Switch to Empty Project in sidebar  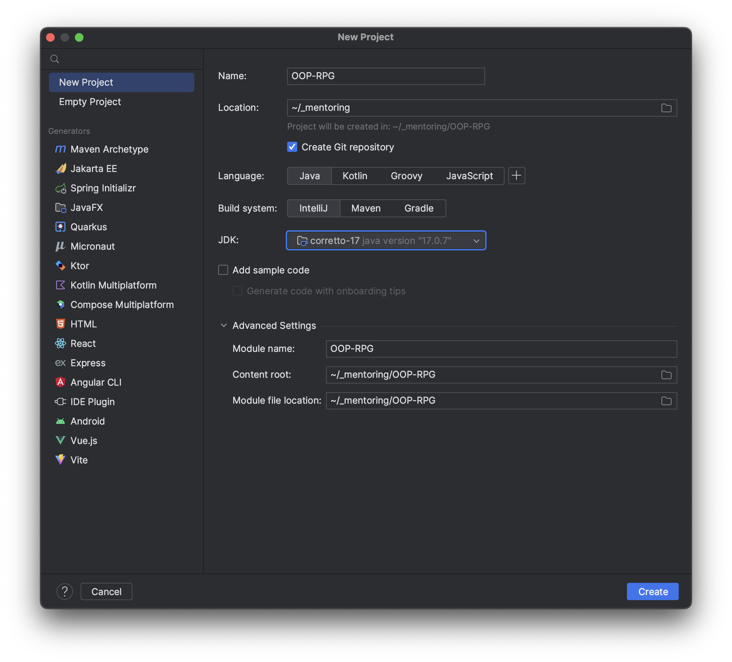pos(90,101)
